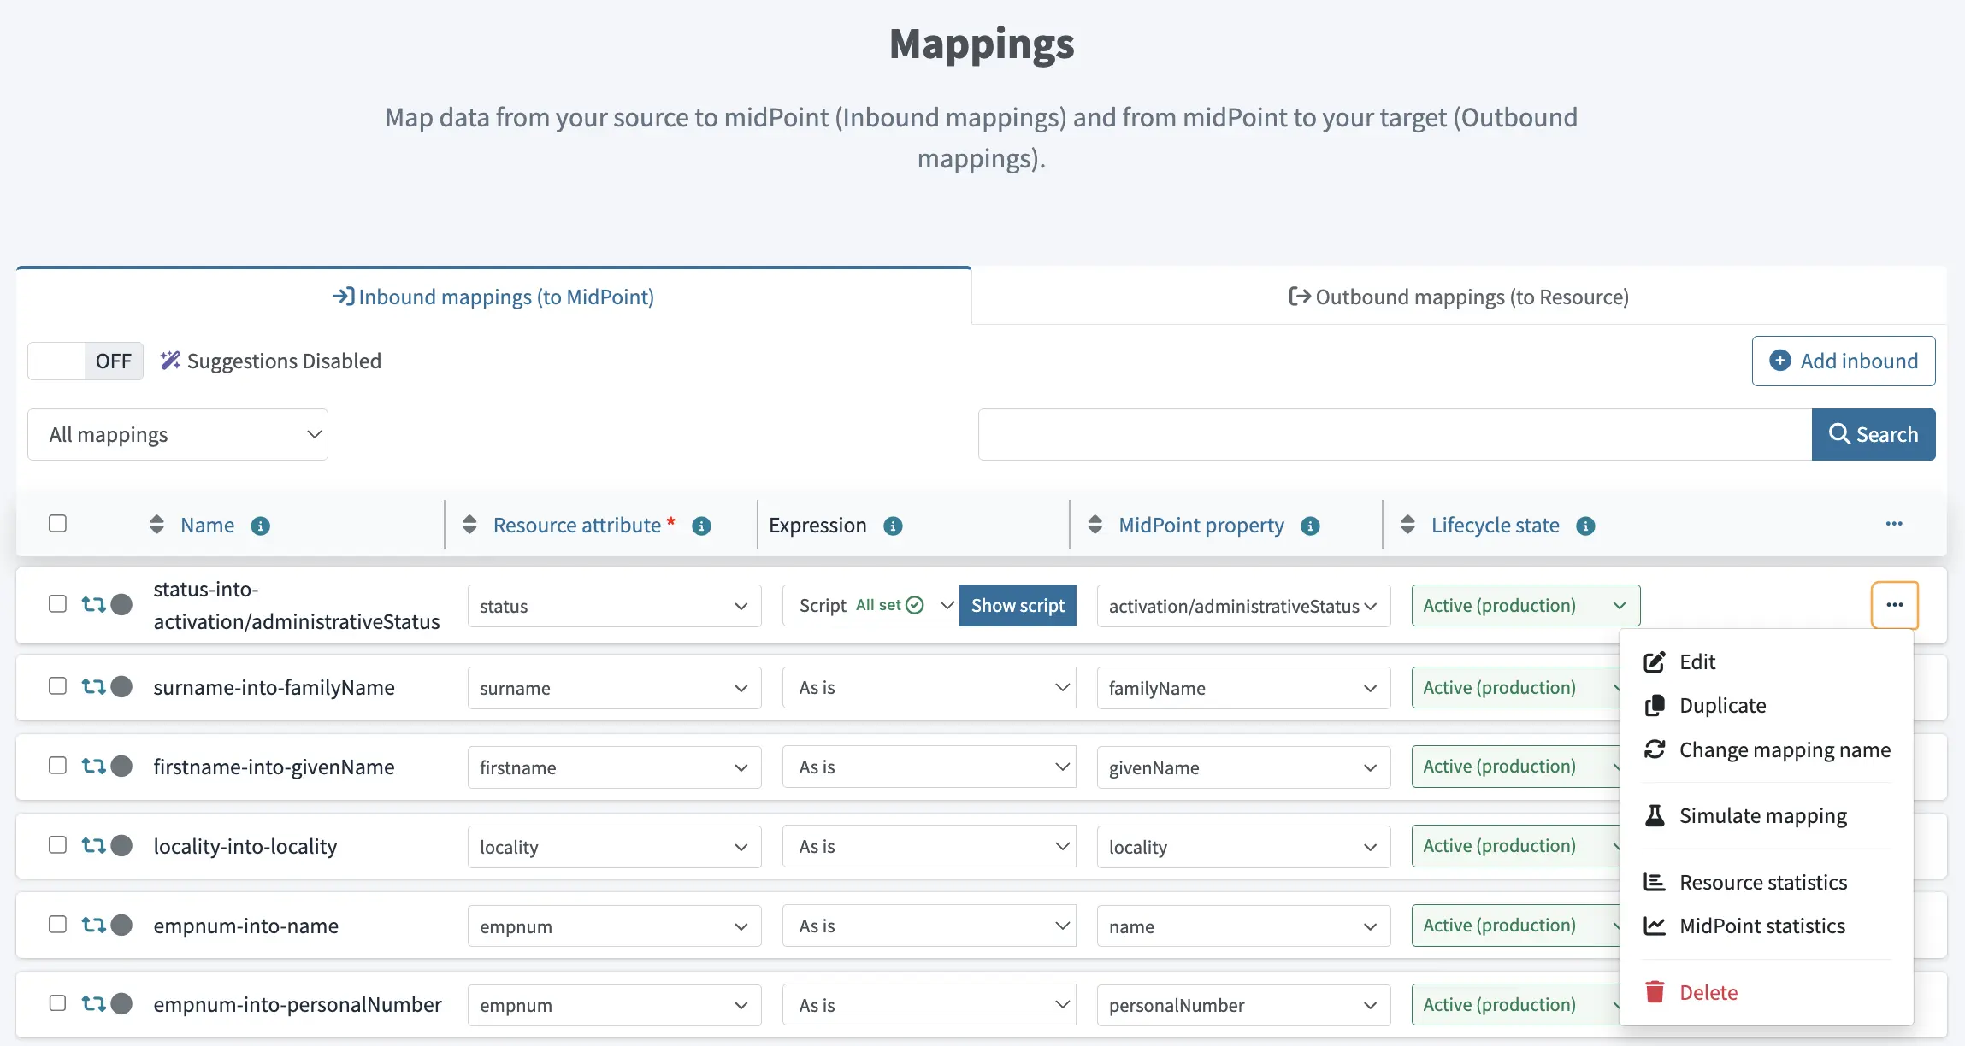The height and width of the screenshot is (1046, 1965).
Task: Toggle the Suggestions OFF switch
Action: click(x=86, y=361)
